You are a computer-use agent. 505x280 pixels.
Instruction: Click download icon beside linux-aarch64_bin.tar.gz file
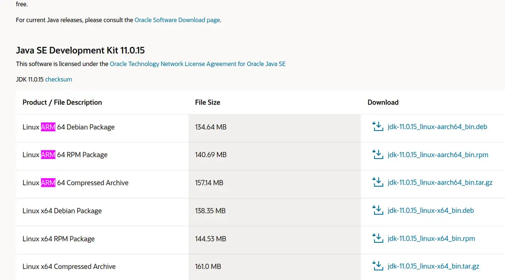click(378, 182)
